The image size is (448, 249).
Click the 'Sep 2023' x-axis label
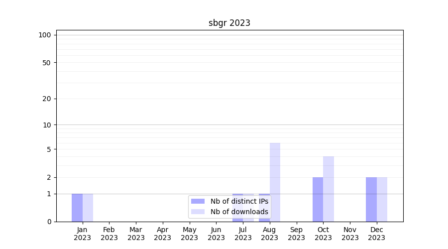296,234
